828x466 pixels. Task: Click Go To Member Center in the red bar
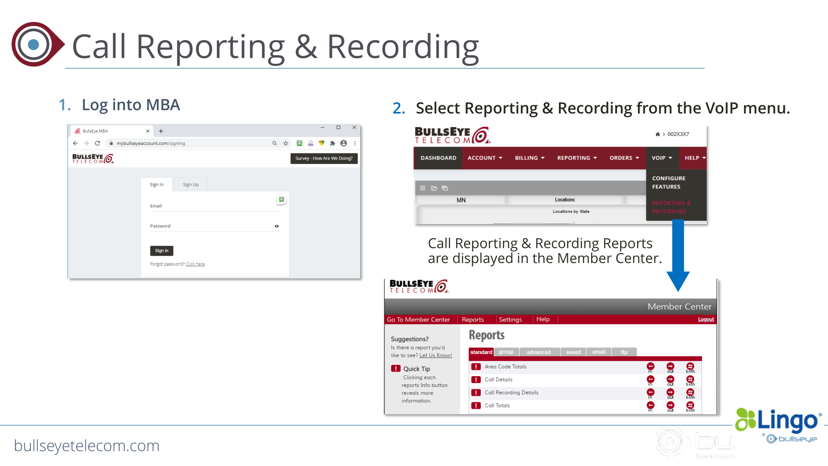[418, 319]
